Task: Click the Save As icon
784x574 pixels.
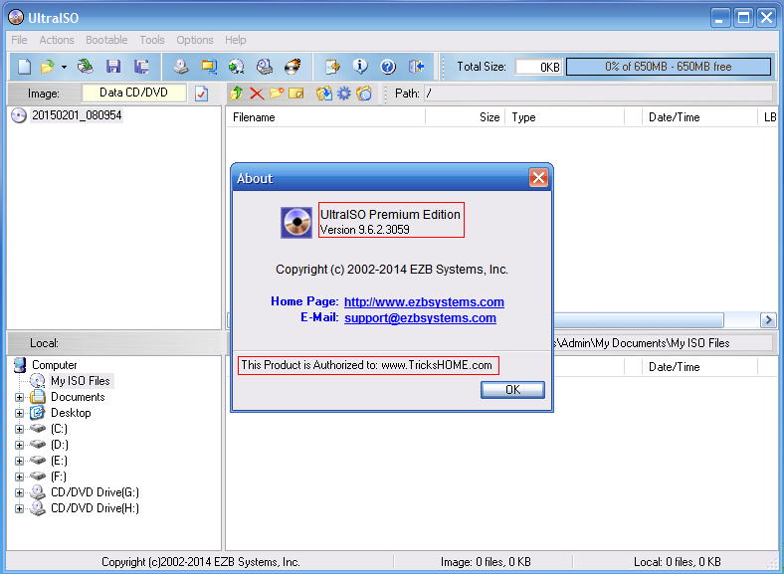Action: [142, 67]
